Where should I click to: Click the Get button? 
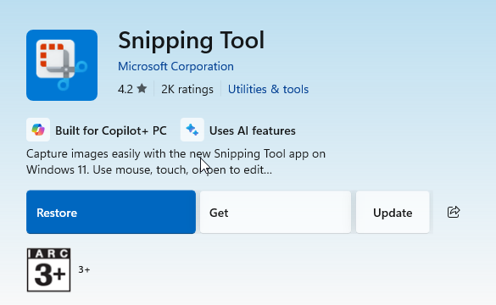(x=276, y=212)
